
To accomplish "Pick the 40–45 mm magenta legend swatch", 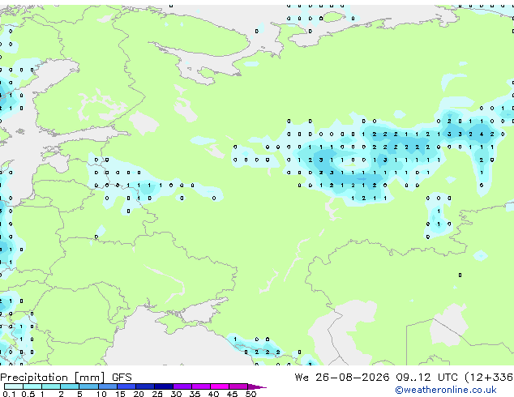I will (220, 386).
